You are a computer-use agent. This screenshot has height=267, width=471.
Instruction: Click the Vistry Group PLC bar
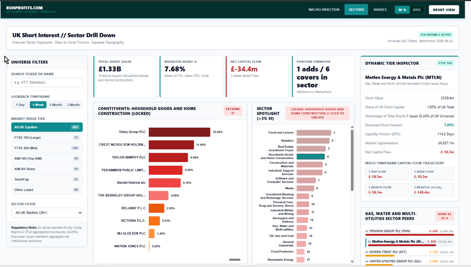click(179, 132)
